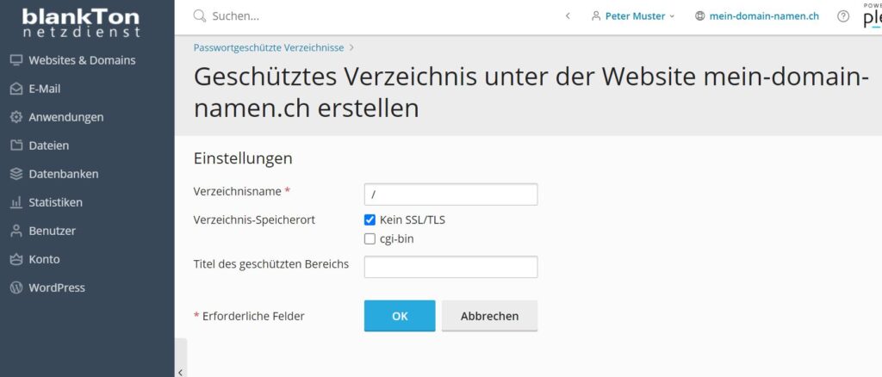This screenshot has width=882, height=377.
Task: Click the left chevron beside the search bar
Action: (568, 16)
